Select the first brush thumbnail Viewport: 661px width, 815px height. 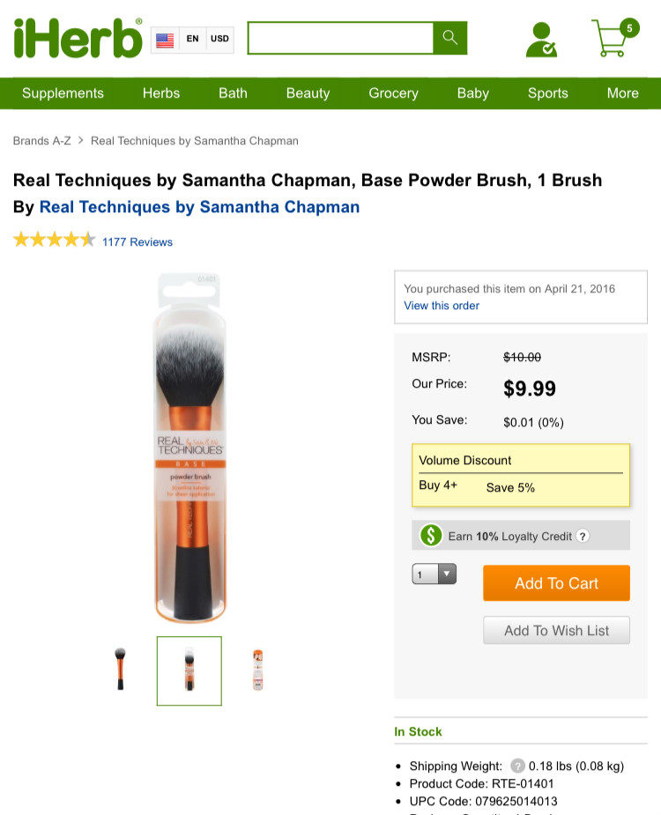tap(121, 669)
